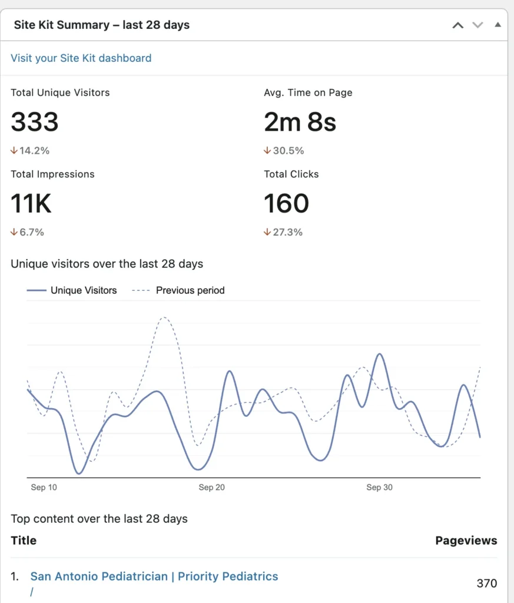Select the 160 clicks value

coord(286,203)
